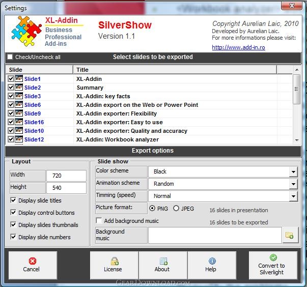Click the slide icon next to Slide9

[19, 113]
